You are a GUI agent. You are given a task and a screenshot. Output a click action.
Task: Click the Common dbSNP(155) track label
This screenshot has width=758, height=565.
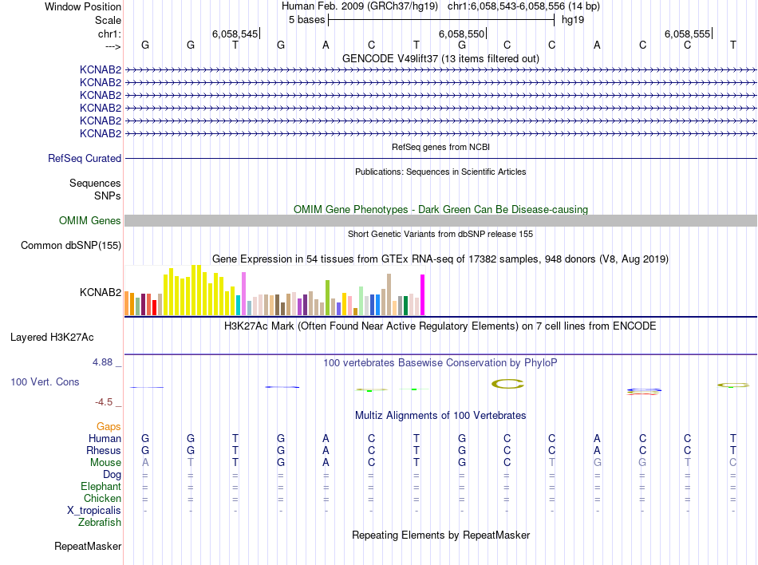[x=70, y=245]
